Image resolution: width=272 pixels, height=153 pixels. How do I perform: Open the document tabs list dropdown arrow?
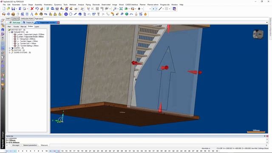(x=267, y=23)
